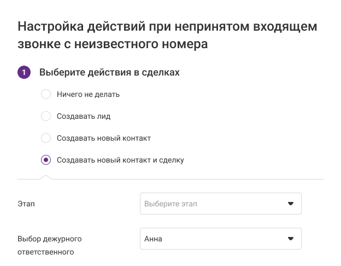Click the arrow icon in Анна dropdown
341x266 pixels.
pyautogui.click(x=291, y=239)
